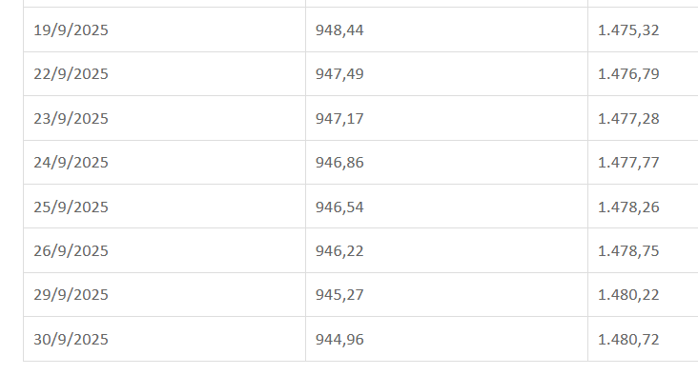Select the 946,86 value cell
This screenshot has width=698, height=375.
[446, 162]
